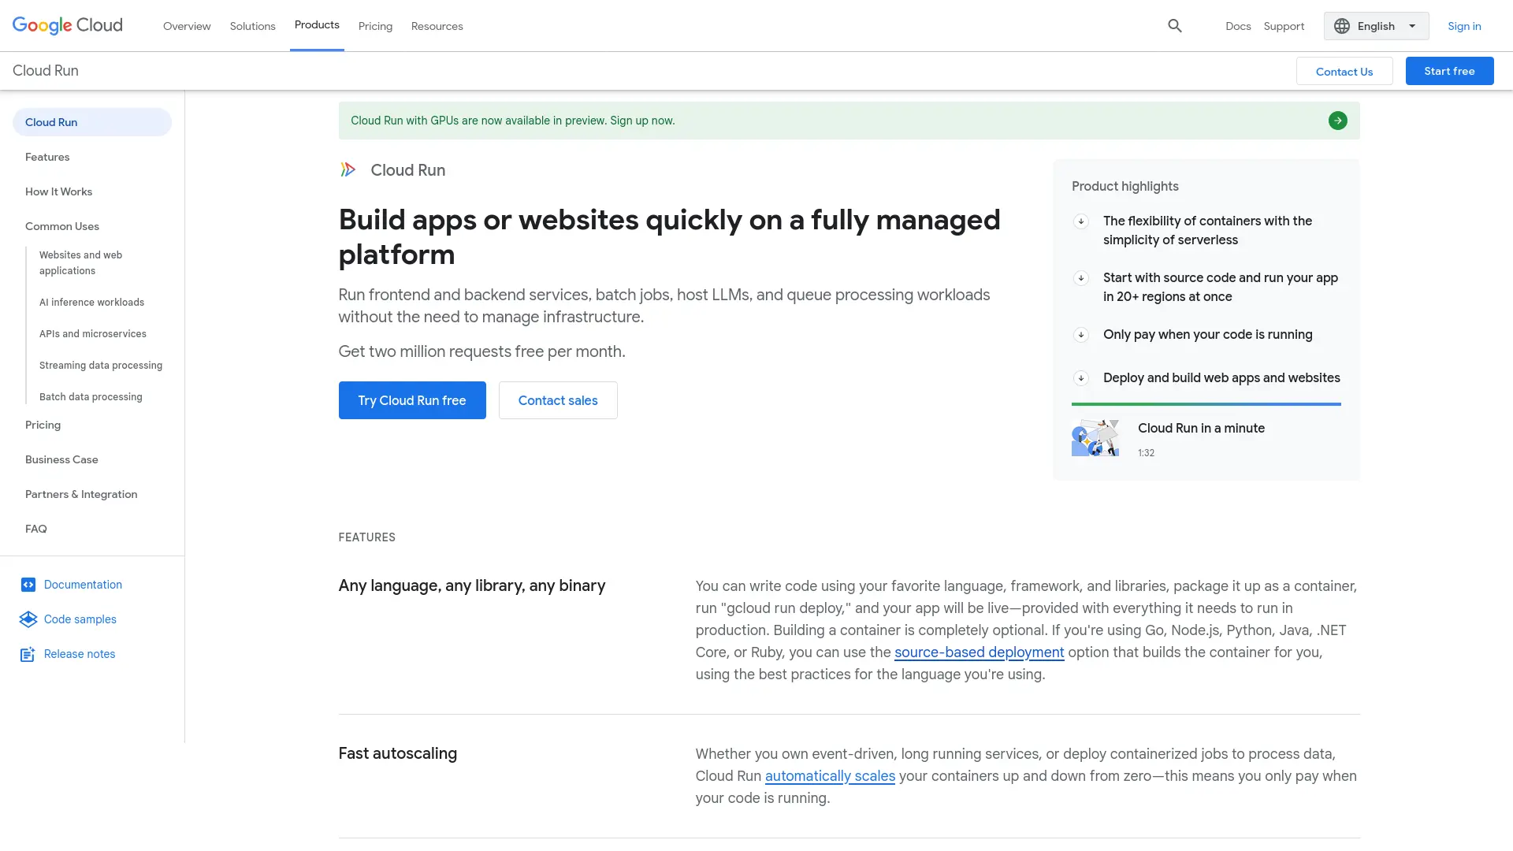The width and height of the screenshot is (1513, 851).
Task: Click the Start free button
Action: [1449, 71]
